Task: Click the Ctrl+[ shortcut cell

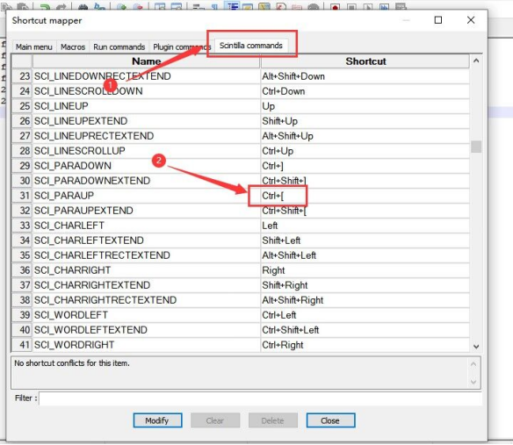Action: coord(365,196)
